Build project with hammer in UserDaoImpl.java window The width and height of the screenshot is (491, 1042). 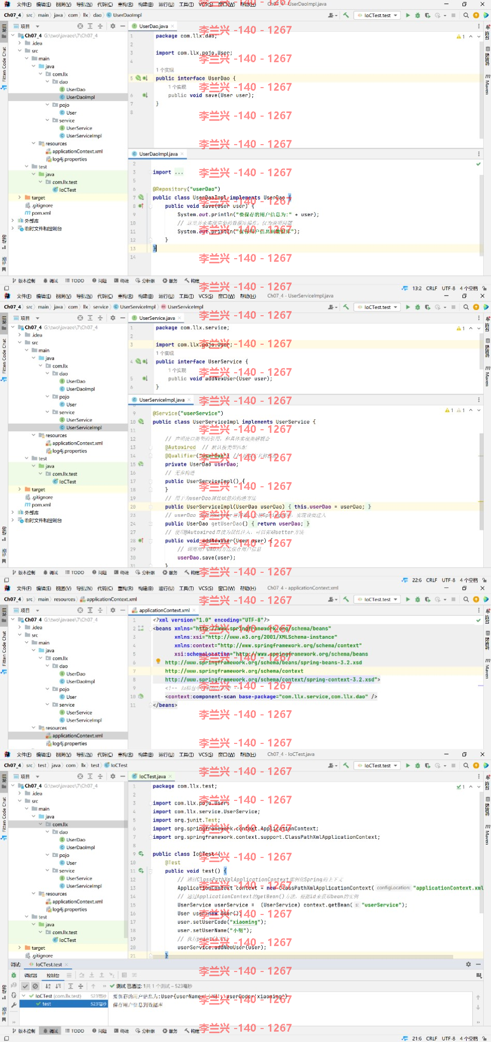click(x=346, y=16)
